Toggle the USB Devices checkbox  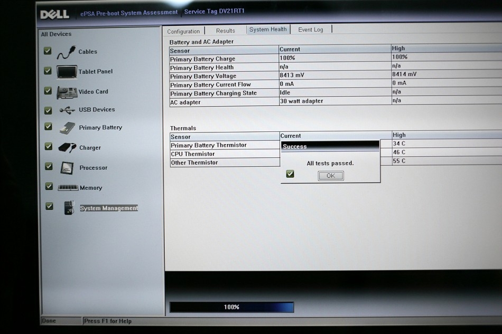[48, 110]
